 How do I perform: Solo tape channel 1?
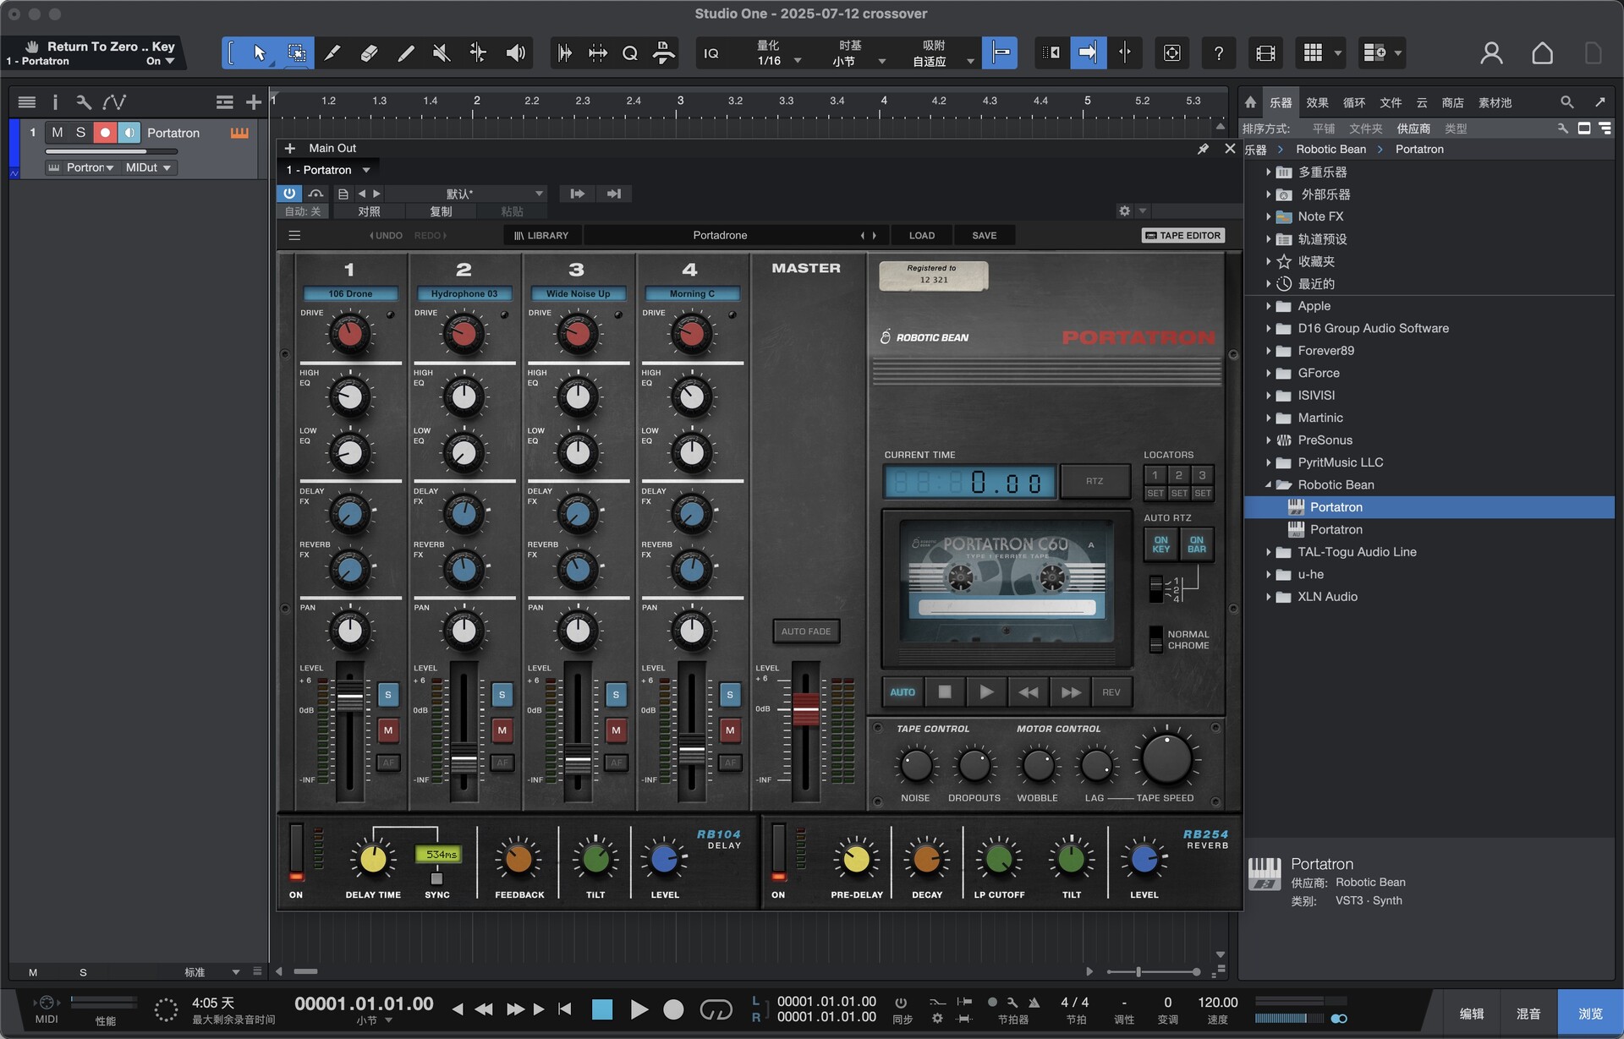388,695
